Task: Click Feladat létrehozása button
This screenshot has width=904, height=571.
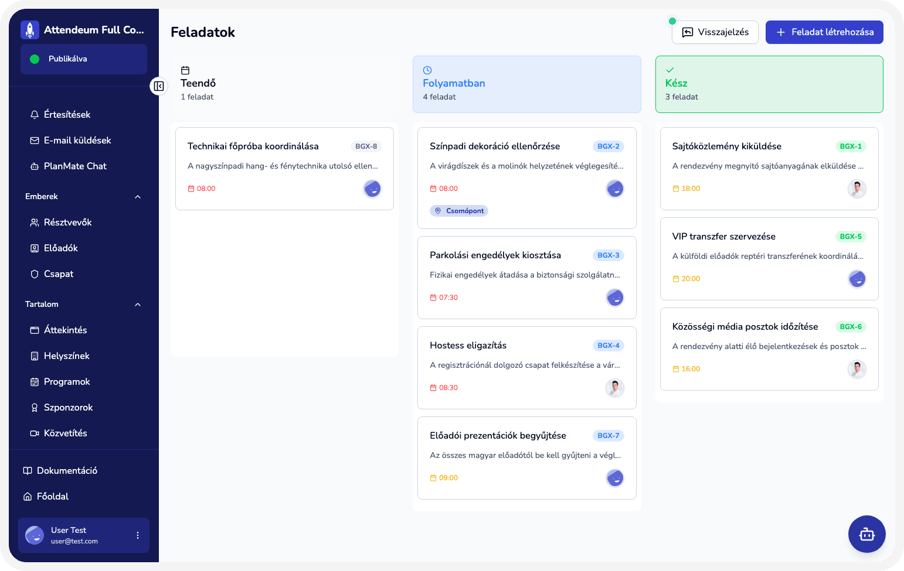Action: pos(824,32)
